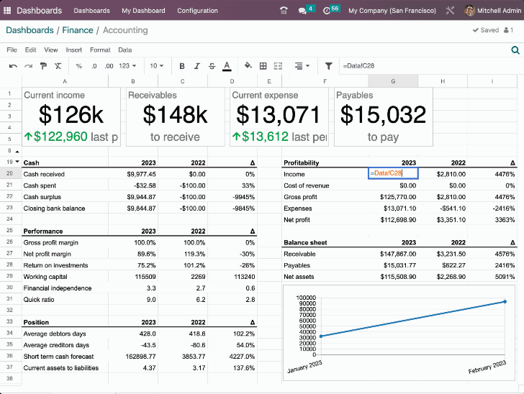524x394 pixels.
Task: Toggle Italic formatting
Action: click(x=196, y=66)
